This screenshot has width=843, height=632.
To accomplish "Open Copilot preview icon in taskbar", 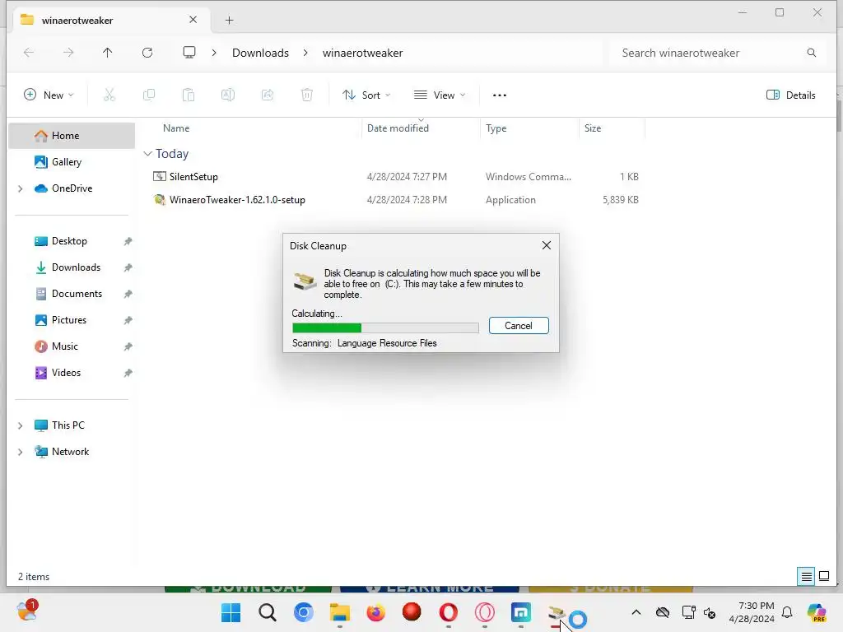I will click(x=817, y=612).
